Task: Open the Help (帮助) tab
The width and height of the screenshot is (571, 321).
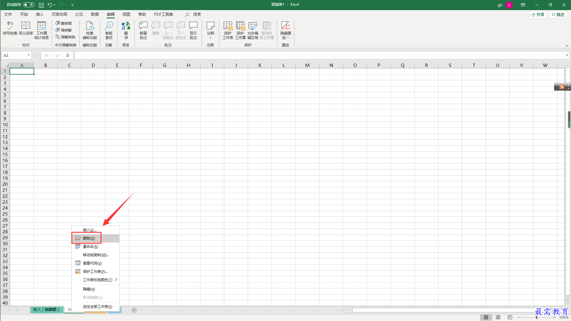Action: (142, 14)
